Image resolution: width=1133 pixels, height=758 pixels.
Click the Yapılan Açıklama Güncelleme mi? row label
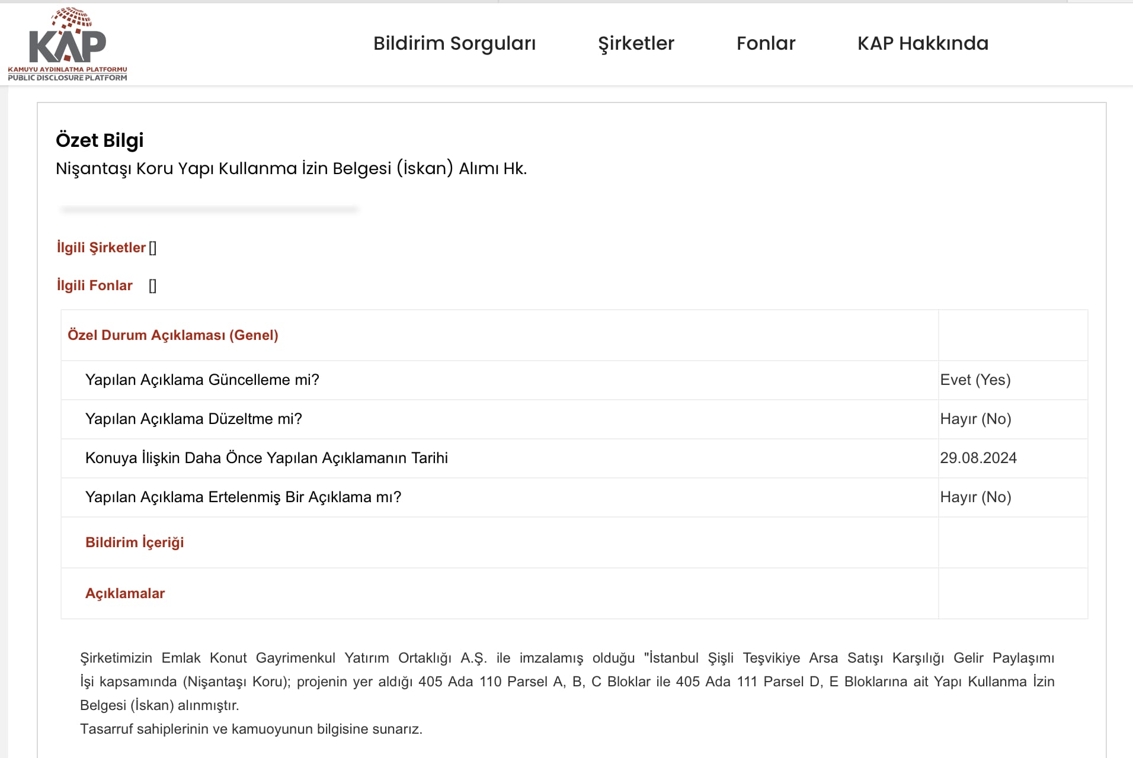[x=202, y=380]
